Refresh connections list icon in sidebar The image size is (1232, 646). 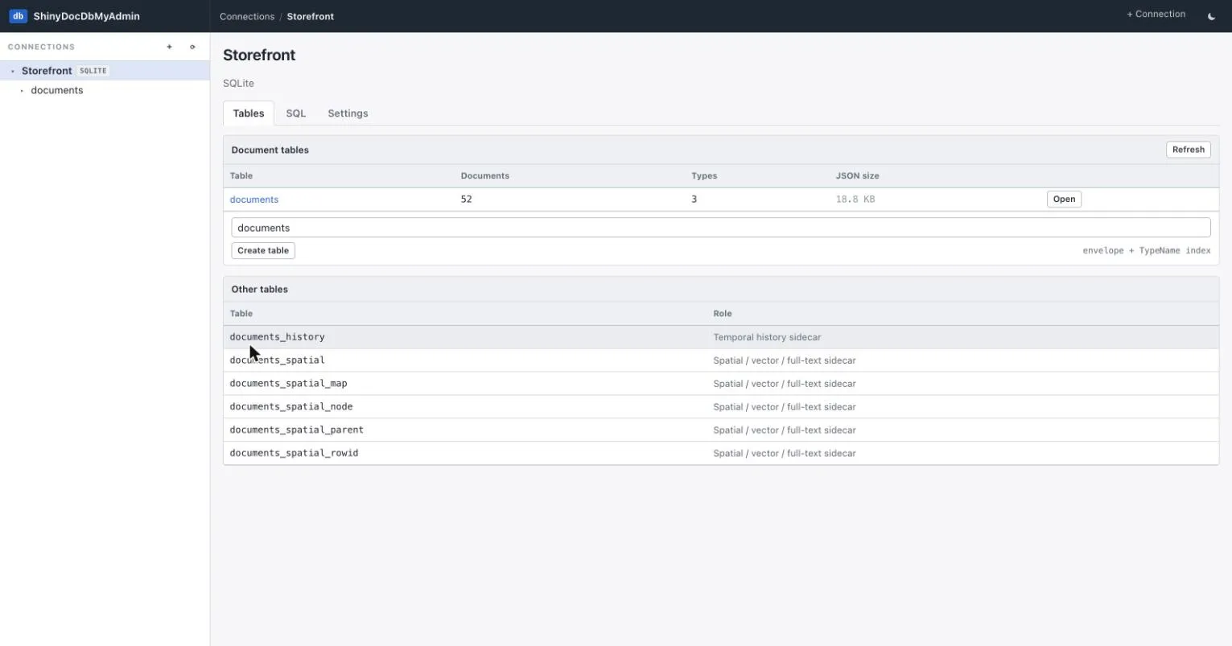(x=192, y=47)
